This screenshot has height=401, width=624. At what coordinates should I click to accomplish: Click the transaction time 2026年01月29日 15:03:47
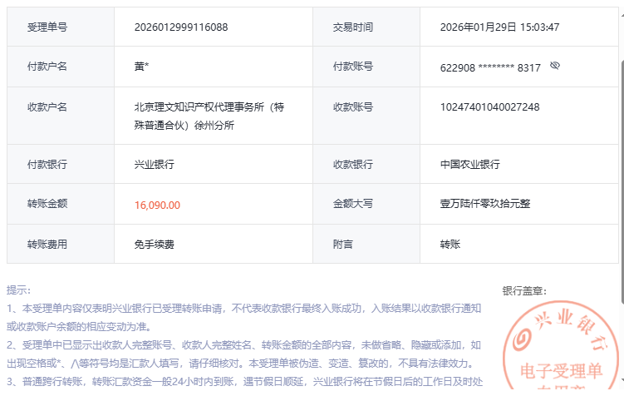coord(499,27)
